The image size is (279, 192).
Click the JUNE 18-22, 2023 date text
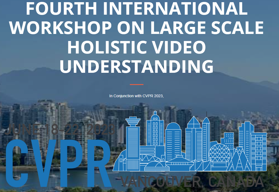tap(60, 130)
